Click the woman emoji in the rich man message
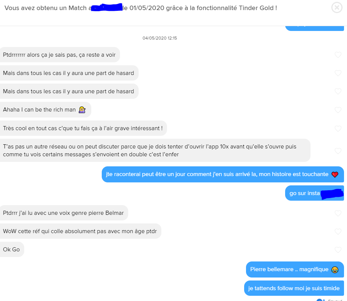347x301 pixels. point(82,110)
